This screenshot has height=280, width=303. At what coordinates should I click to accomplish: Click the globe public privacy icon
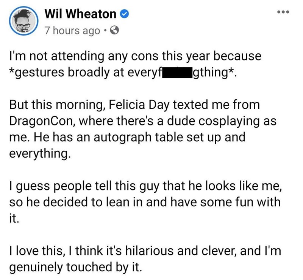(115, 30)
